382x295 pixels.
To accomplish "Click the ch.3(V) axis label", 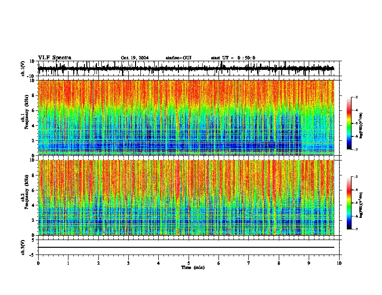I will (x=23, y=247).
